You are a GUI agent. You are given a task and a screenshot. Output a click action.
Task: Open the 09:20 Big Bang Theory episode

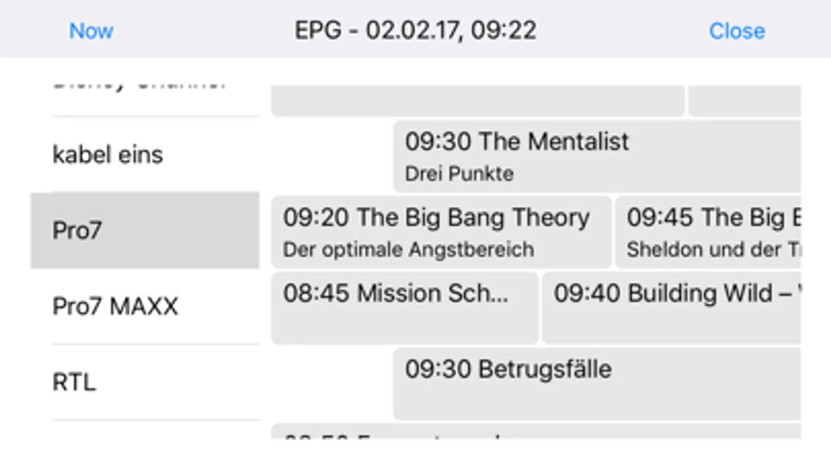pyautogui.click(x=441, y=232)
